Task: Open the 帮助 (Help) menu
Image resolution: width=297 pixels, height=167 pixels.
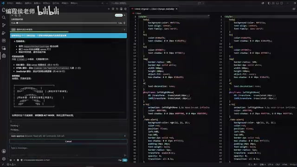Action: point(74,3)
